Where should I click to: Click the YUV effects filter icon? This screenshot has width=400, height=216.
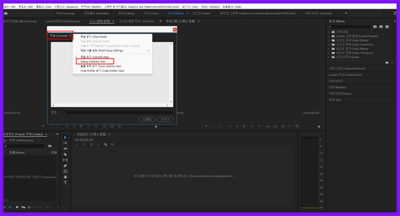387,26
